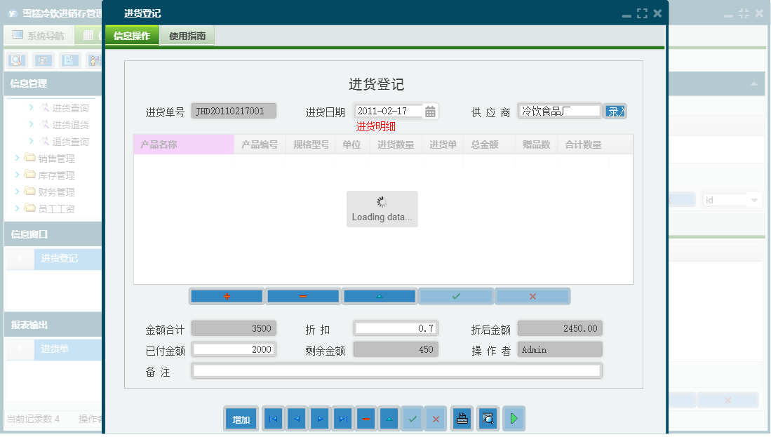Click the plus icon to add a detail row
This screenshot has height=437, width=771.
point(226,296)
